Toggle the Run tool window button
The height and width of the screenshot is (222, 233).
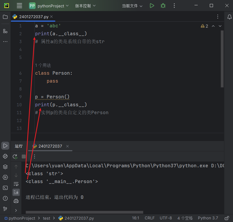[x=5, y=146]
